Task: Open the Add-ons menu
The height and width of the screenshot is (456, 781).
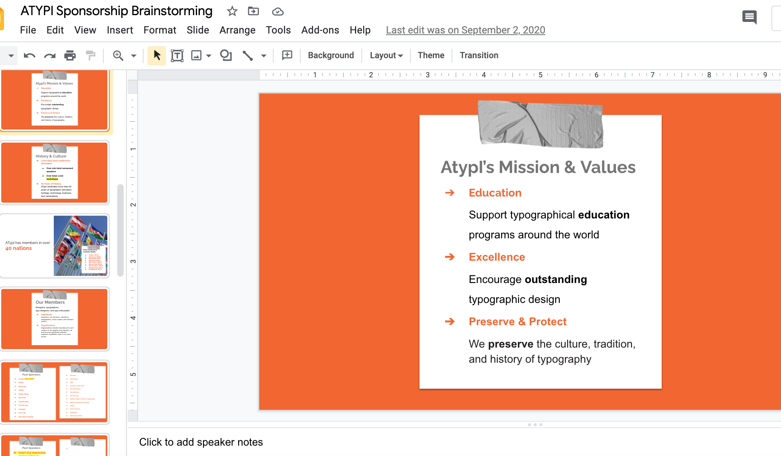Action: coord(320,30)
